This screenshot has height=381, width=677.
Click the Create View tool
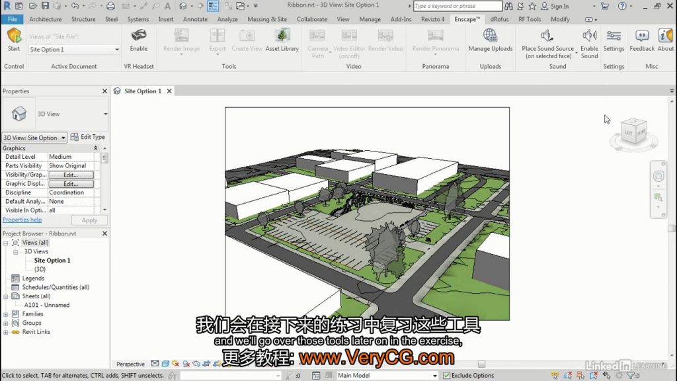click(247, 40)
